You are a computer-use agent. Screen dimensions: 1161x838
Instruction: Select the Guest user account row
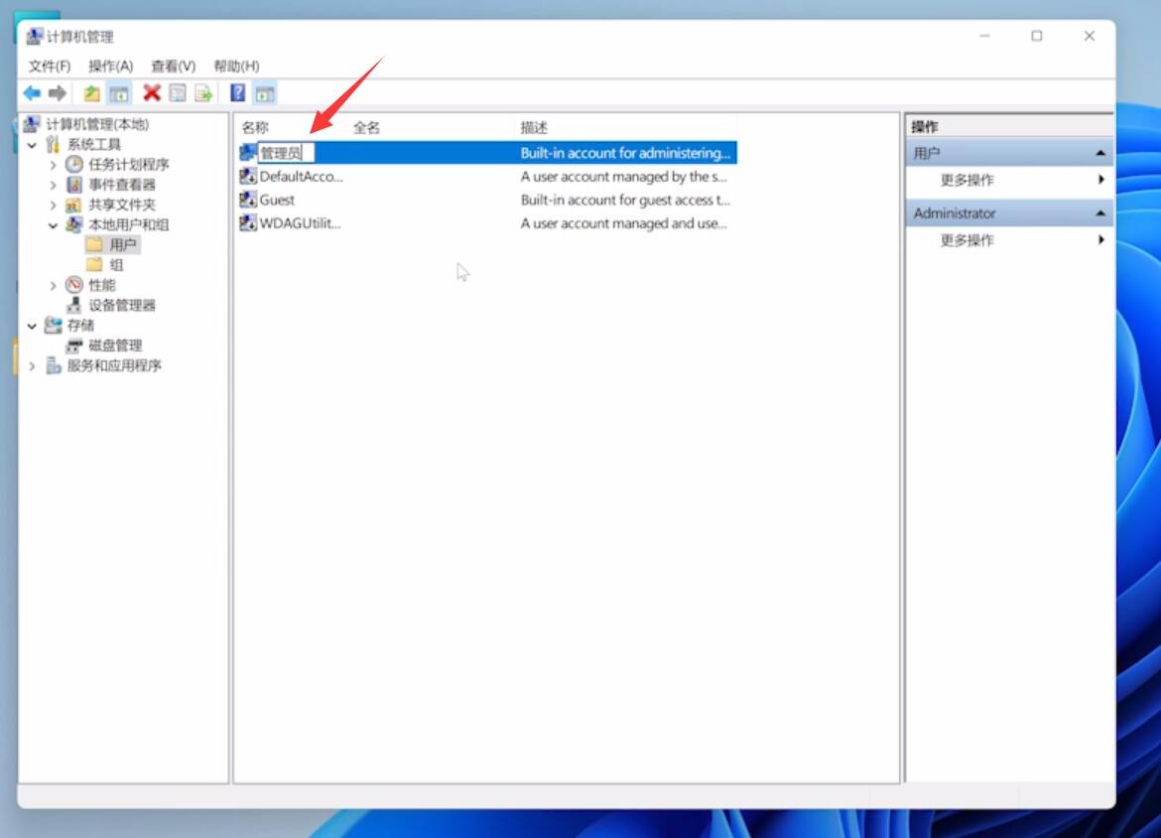point(277,200)
